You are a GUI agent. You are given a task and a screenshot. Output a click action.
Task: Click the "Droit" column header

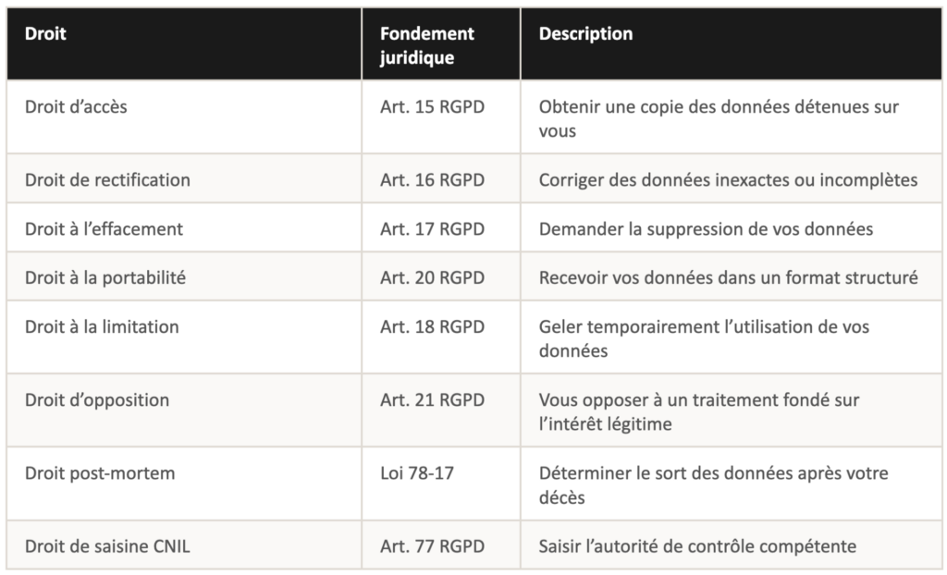(46, 34)
